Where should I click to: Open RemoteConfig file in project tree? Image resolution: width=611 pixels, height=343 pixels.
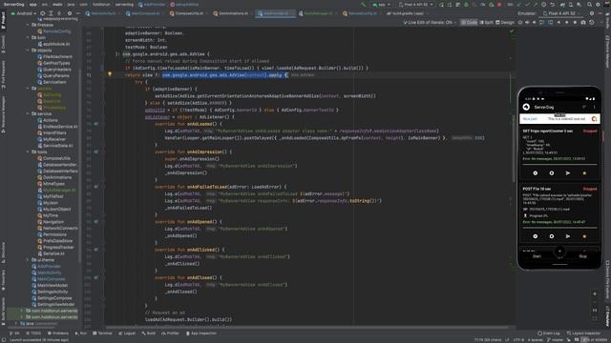click(54, 31)
